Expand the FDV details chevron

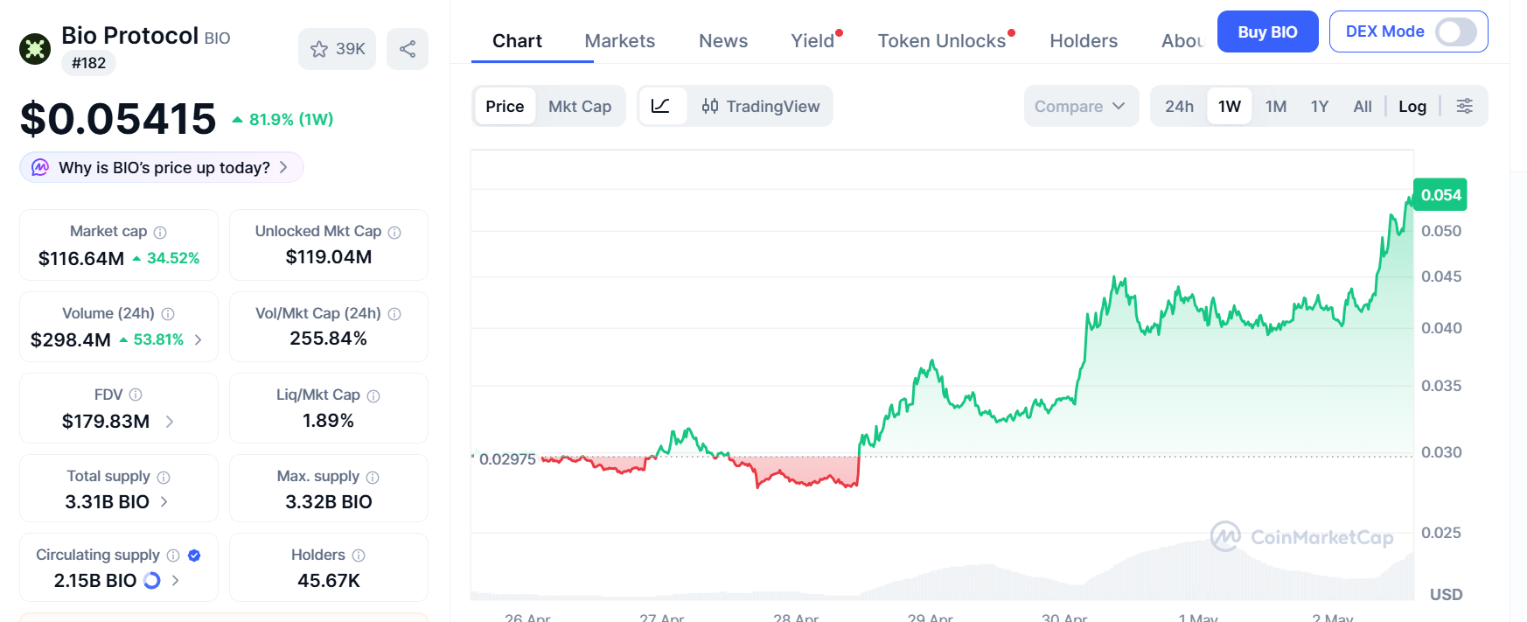point(170,422)
